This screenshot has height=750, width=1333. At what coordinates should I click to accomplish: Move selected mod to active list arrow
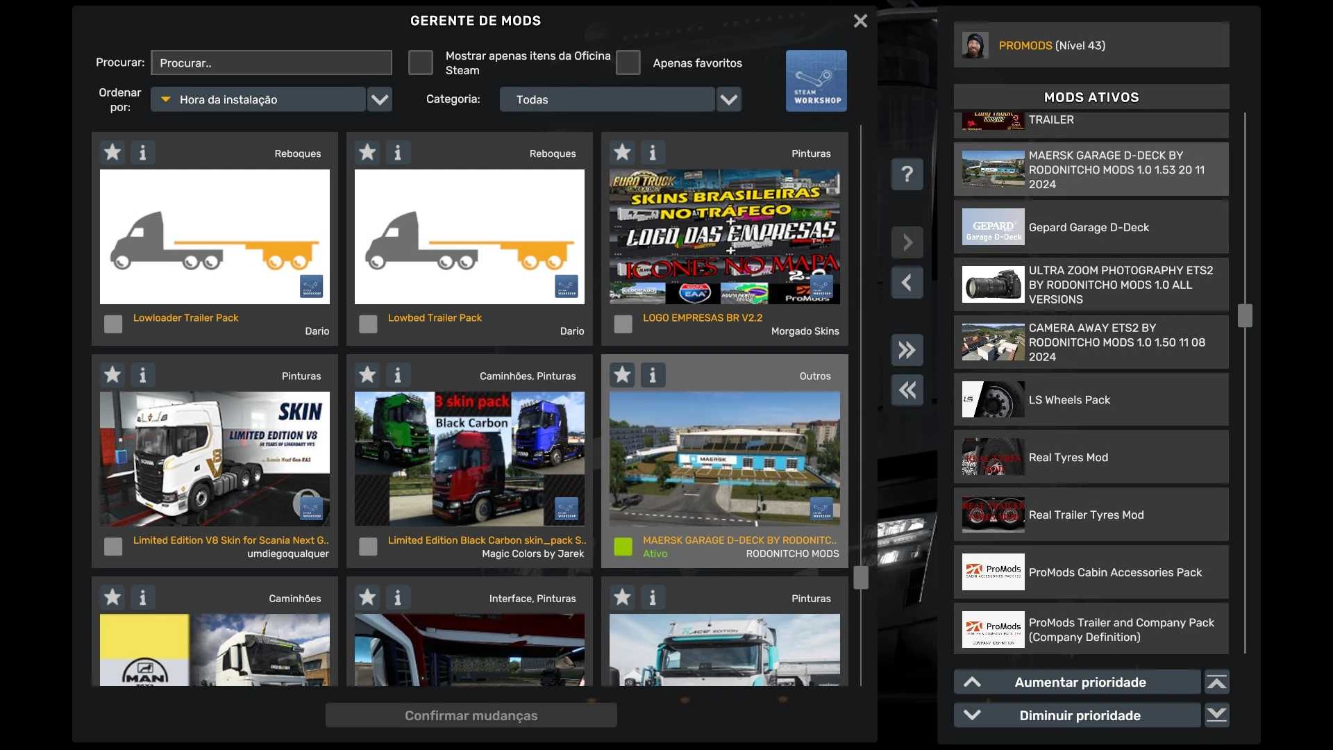[x=907, y=242]
